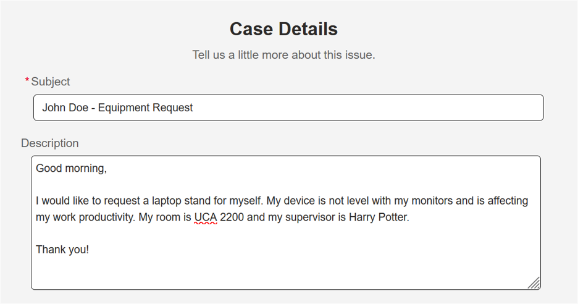
Task: Grab the Description box resize handle
Action: point(534,283)
